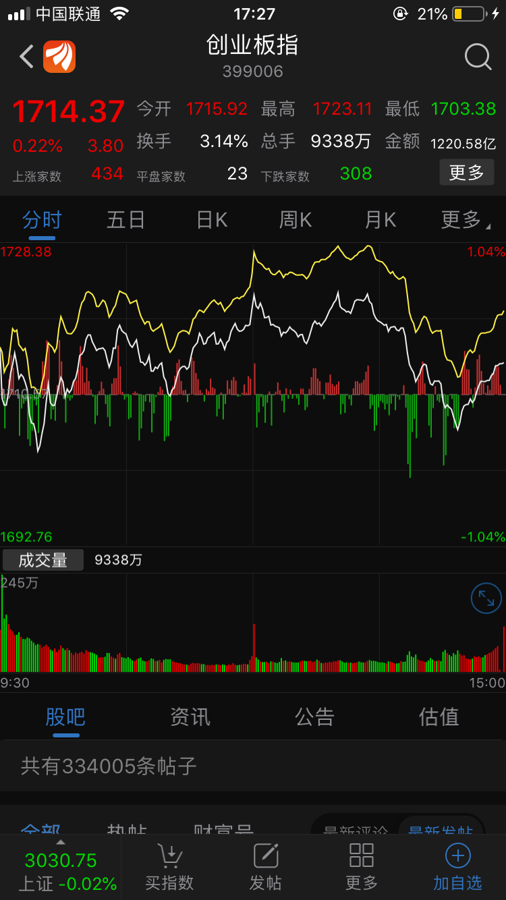This screenshot has height=900, width=506.
Task: Tap the 总手 value 9338万 in header
Action: coord(341,141)
